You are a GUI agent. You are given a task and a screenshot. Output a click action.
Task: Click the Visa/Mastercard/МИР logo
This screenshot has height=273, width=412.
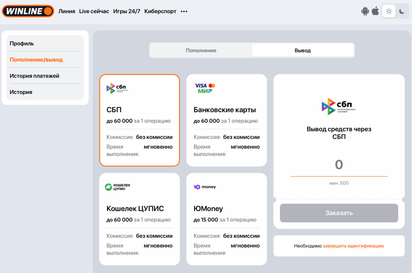pos(205,88)
